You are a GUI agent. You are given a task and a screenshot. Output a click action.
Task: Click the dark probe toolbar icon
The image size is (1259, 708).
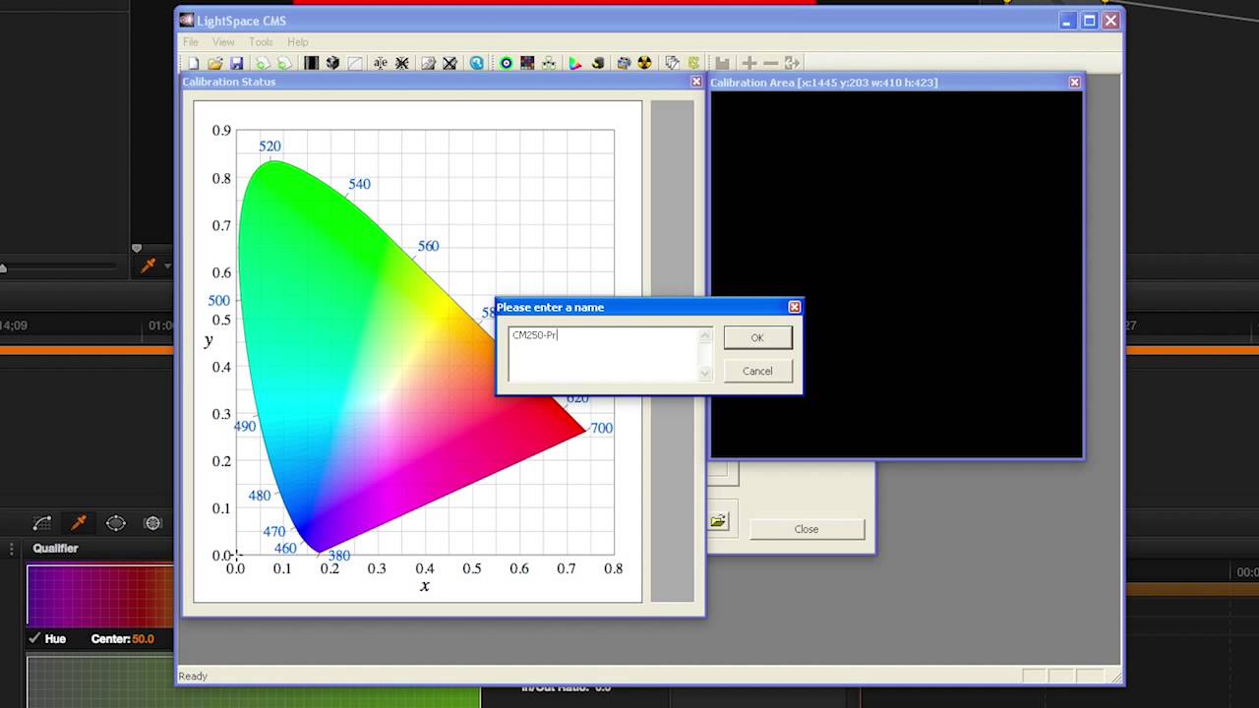coord(597,63)
